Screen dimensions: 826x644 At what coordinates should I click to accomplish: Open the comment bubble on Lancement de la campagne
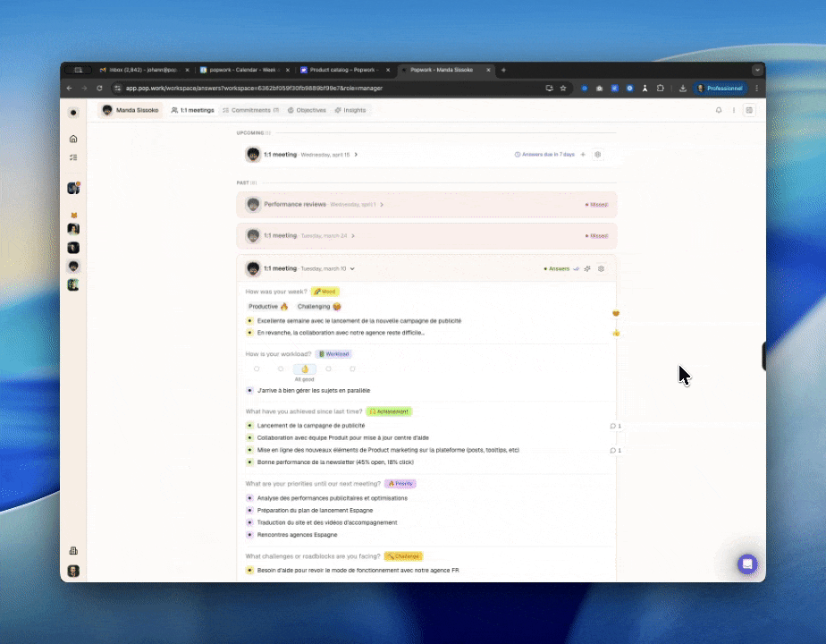click(615, 426)
